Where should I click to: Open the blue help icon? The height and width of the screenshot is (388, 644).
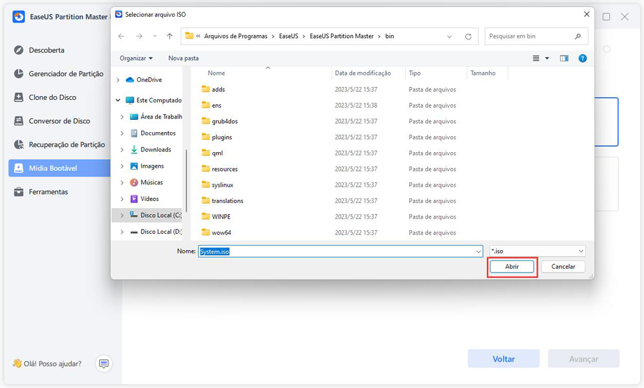click(582, 59)
